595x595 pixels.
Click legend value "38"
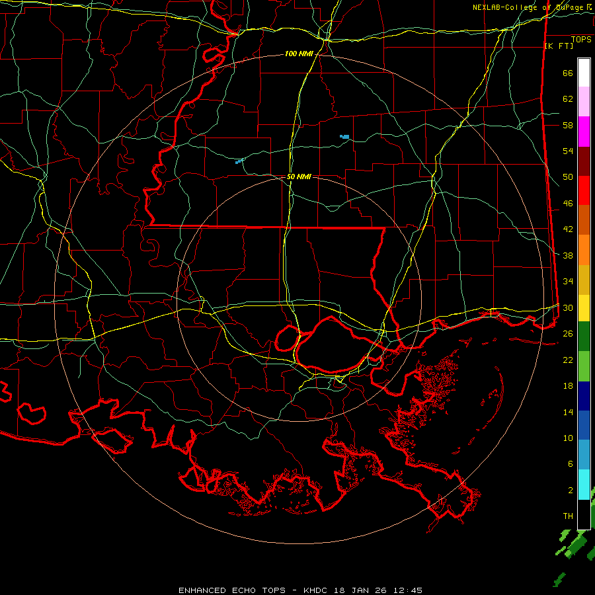click(568, 255)
